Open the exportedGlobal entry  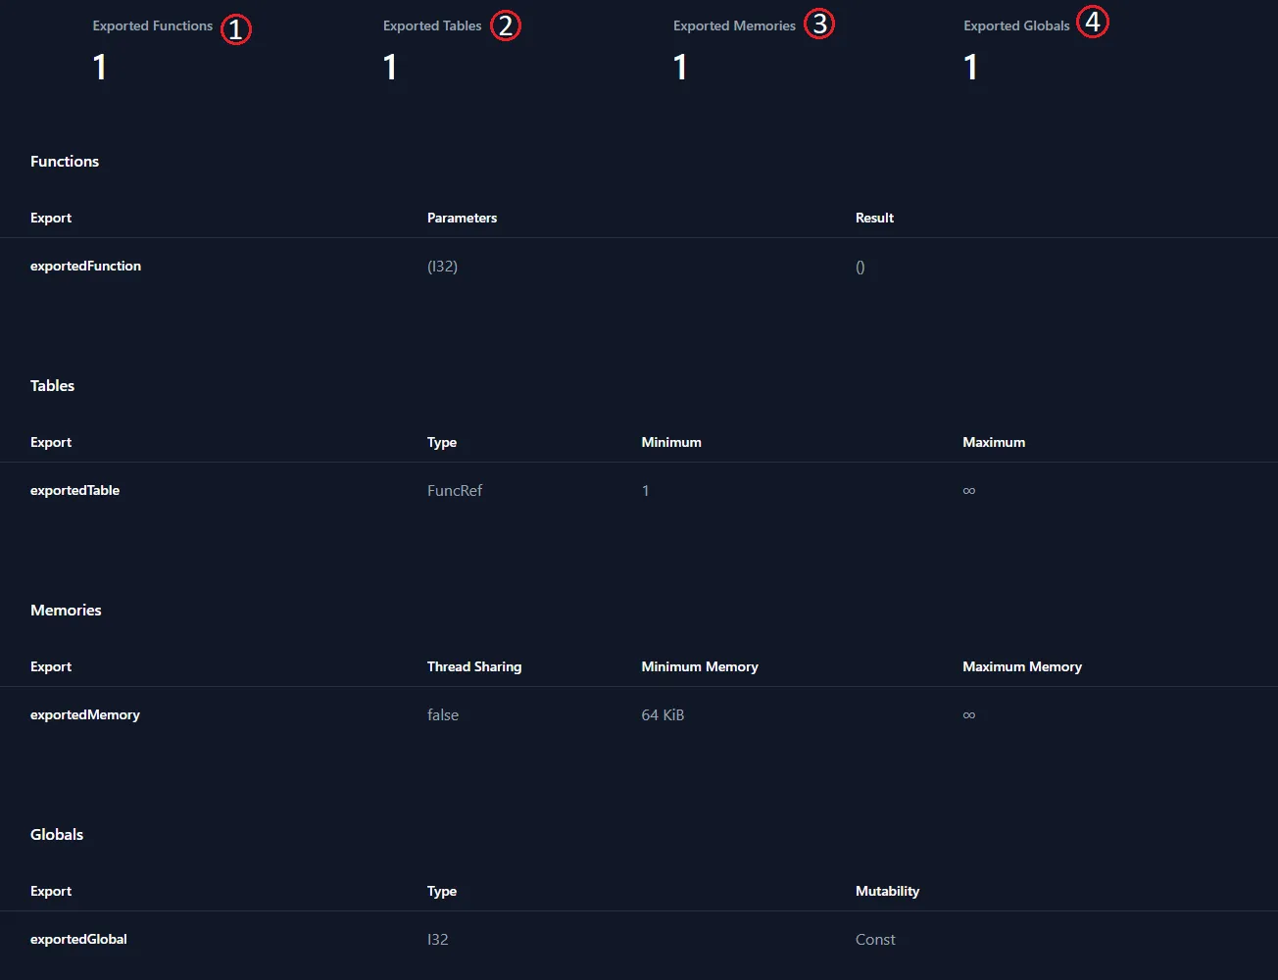pyautogui.click(x=78, y=939)
